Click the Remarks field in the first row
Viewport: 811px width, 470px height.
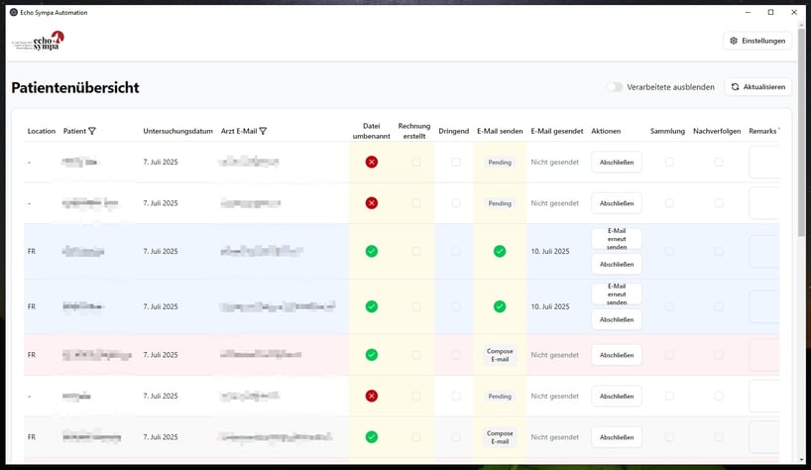tap(763, 162)
